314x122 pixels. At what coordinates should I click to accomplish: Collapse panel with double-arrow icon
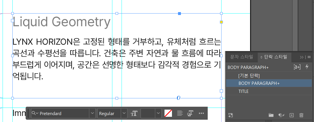tap(302, 57)
